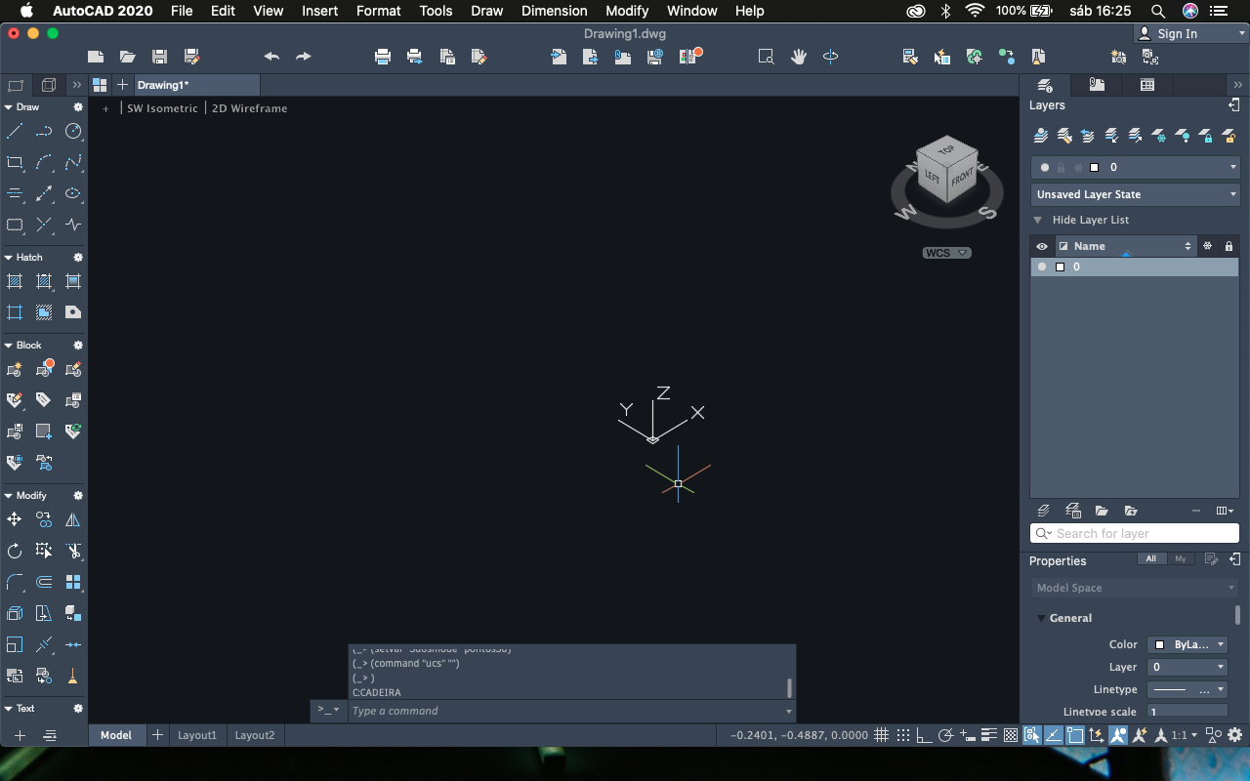
Task: Toggle polar tracking in status bar
Action: 946,735
